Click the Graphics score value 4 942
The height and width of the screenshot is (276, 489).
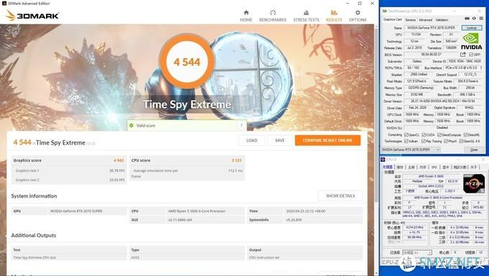(x=119, y=160)
